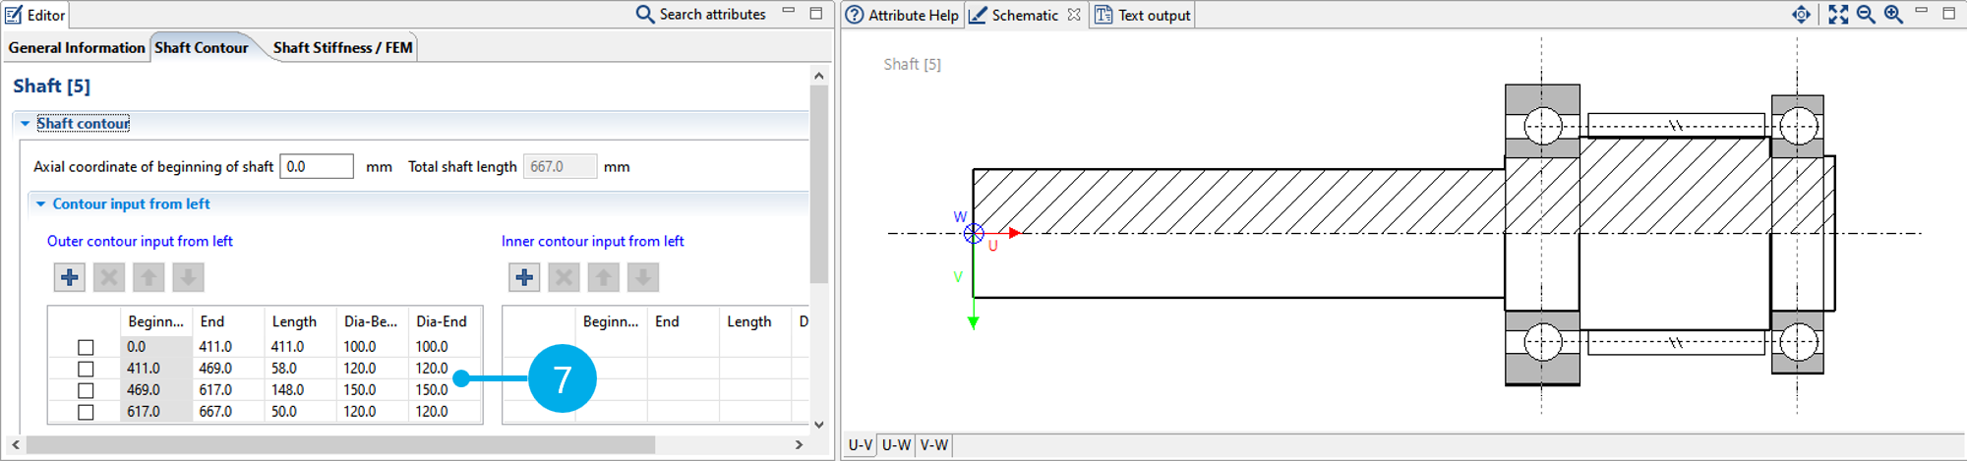The width and height of the screenshot is (1967, 461).
Task: Add row to inner contour table
Action: tap(525, 277)
